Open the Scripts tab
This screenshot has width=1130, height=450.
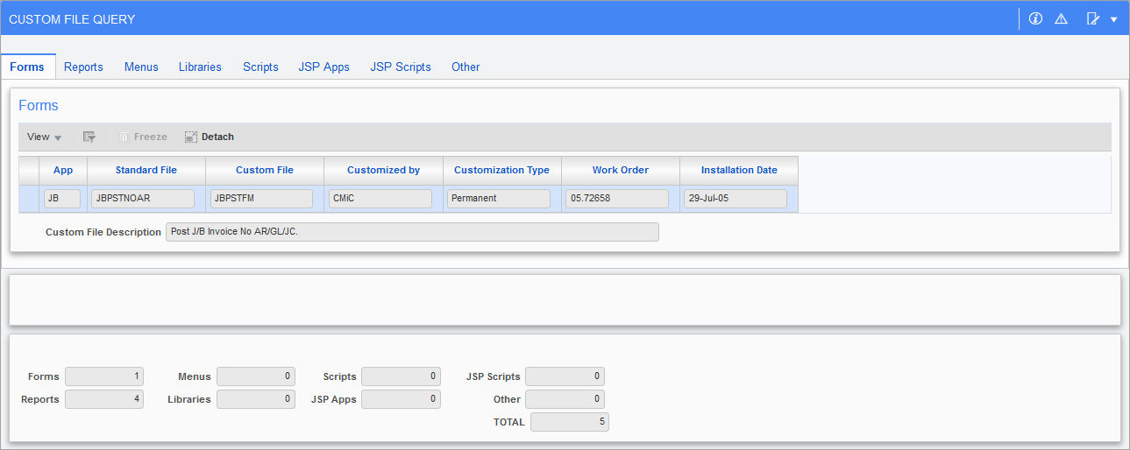[x=260, y=67]
